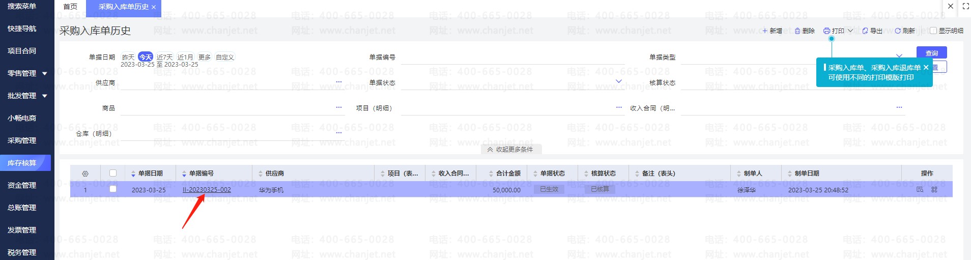Collapse filters via 收起更多条件
This screenshot has width=971, height=260.
(510, 150)
